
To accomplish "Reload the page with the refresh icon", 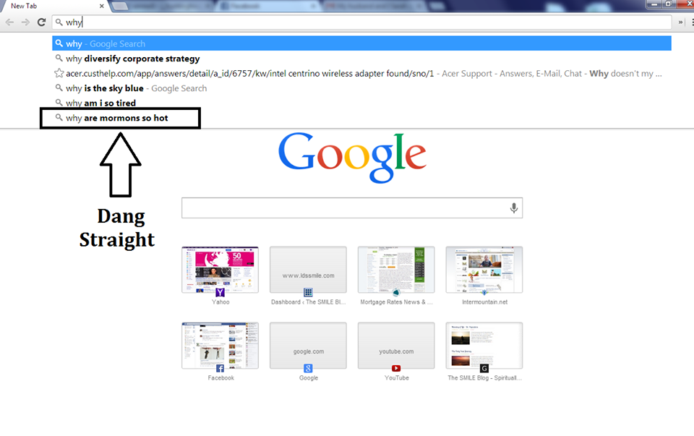I will tap(42, 22).
